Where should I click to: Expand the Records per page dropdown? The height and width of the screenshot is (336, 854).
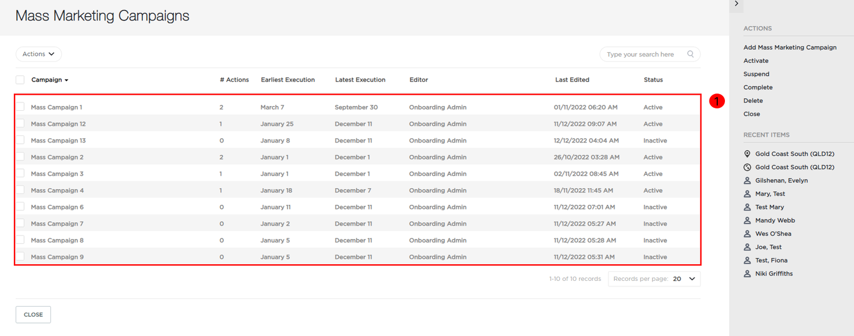(x=654, y=279)
